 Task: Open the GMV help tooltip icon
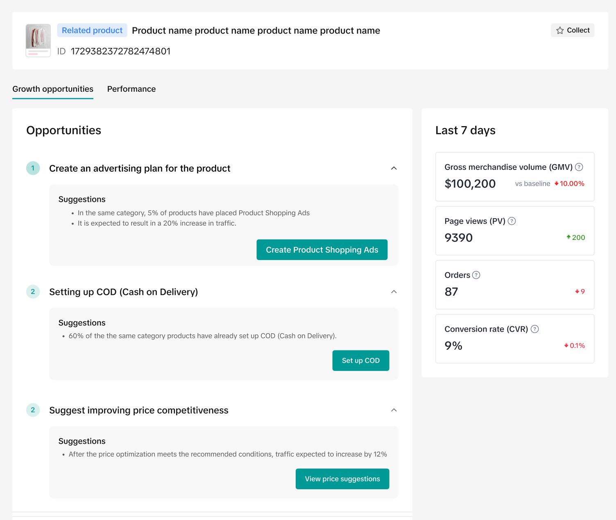point(579,167)
